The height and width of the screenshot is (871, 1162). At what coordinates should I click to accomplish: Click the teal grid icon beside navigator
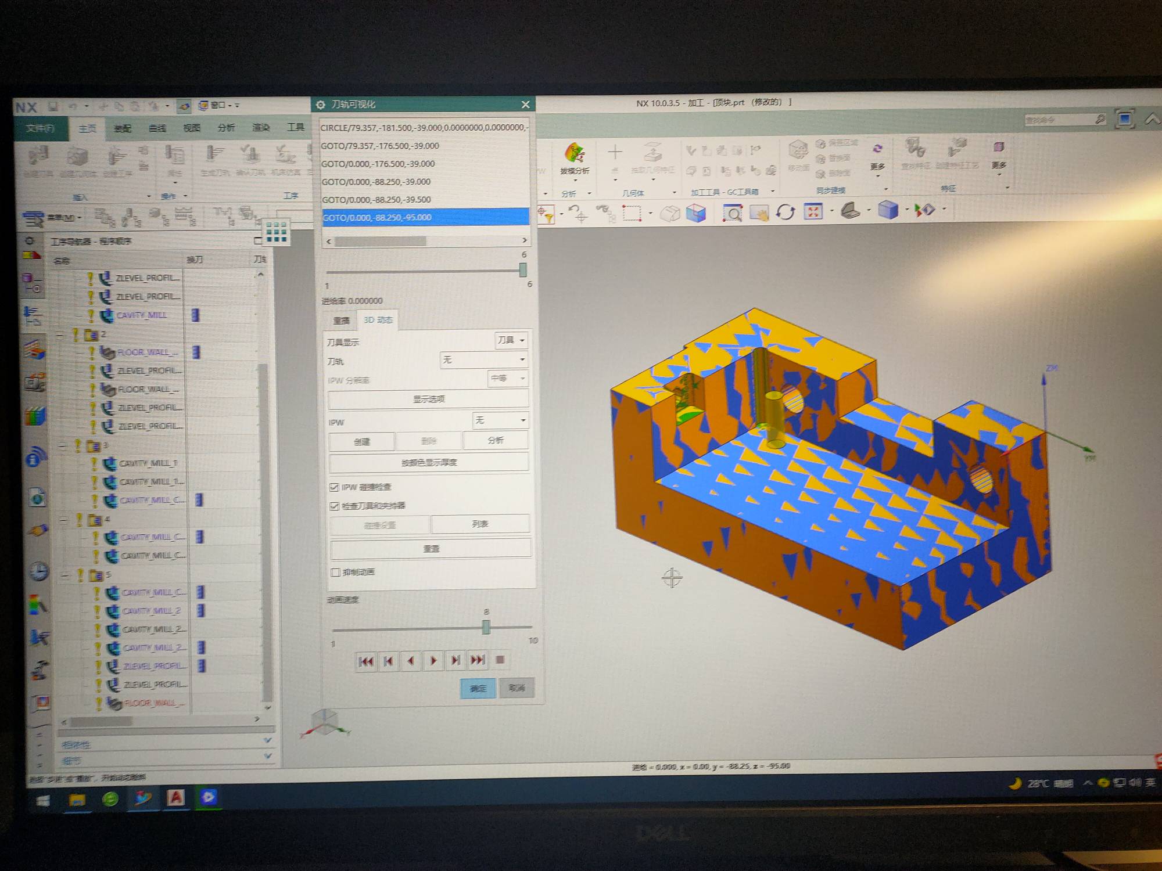coord(277,232)
